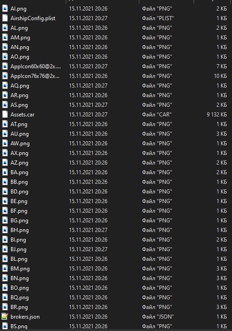Viewport: 232px width, 331px height.
Task: Click the date of brokers.json
Action: pos(88,317)
